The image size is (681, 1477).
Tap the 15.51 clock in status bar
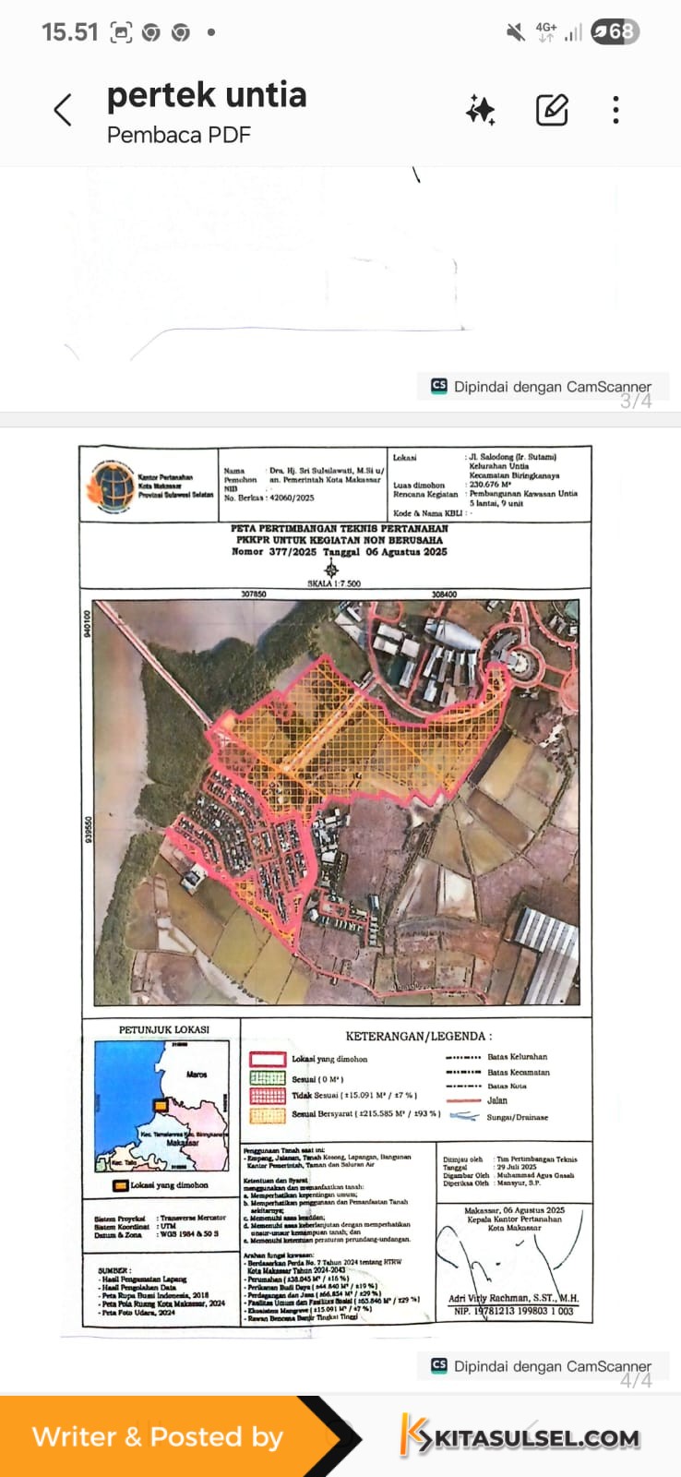[69, 32]
